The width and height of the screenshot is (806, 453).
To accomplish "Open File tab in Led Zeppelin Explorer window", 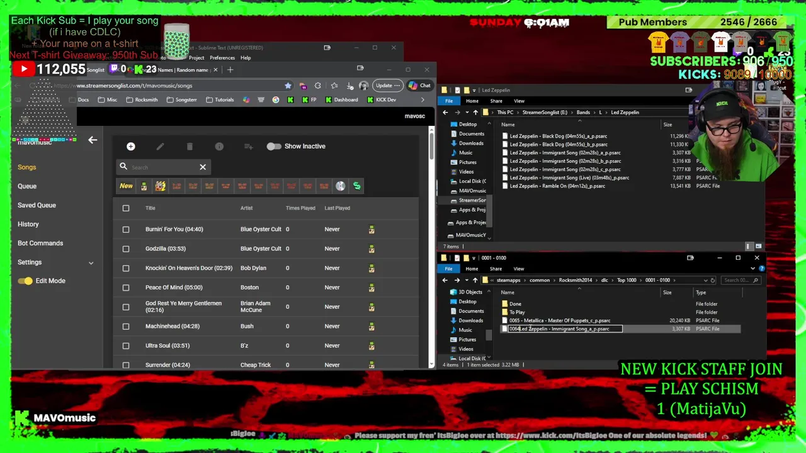I will [x=449, y=101].
